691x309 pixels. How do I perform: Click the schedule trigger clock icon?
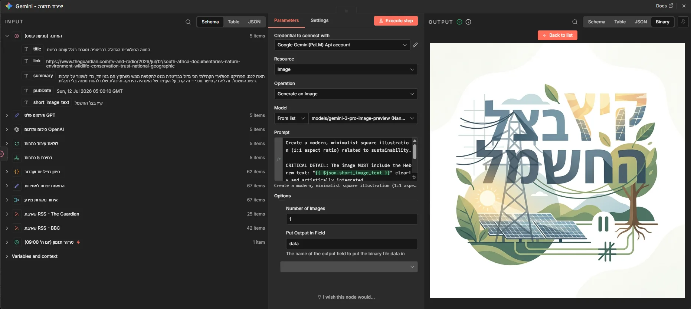coord(17,242)
